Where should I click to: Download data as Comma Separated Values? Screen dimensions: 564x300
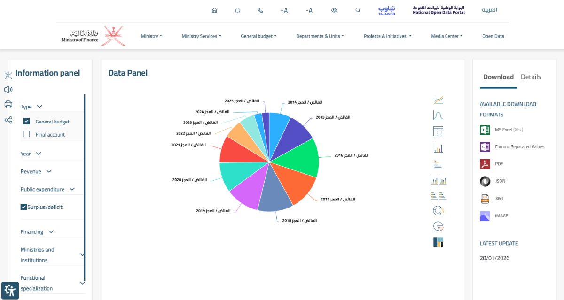512,147
